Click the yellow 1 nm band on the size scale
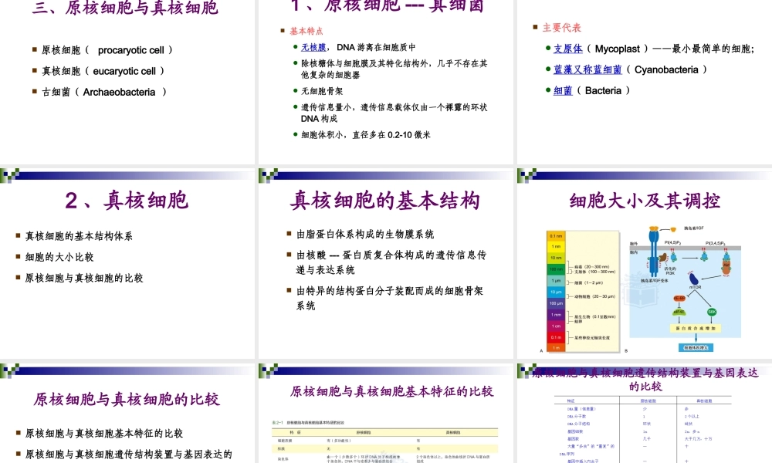Image resolution: width=772 pixels, height=463 pixels. click(x=555, y=246)
